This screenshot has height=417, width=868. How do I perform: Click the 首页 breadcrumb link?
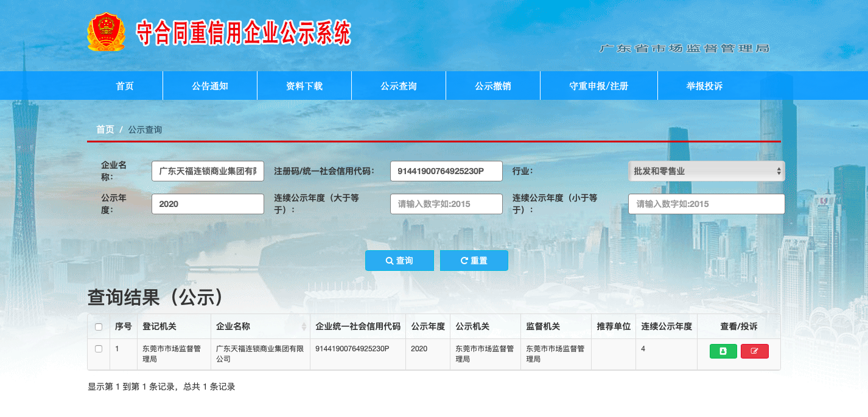tap(105, 130)
